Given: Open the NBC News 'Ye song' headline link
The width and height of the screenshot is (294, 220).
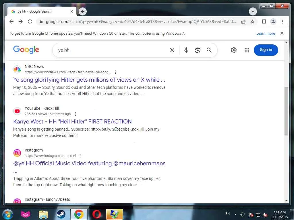Looking at the screenshot, I should [89, 80].
